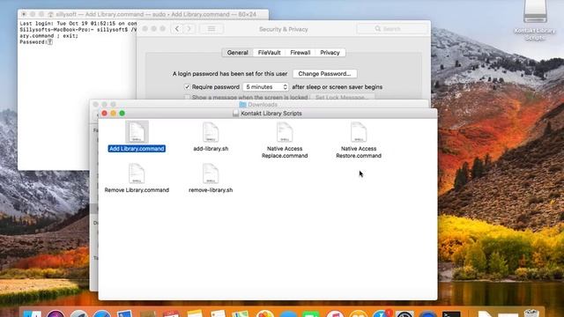Minimize the Kontakt Library Scripts window
Screen dimensions: 564x317
tap(114, 114)
